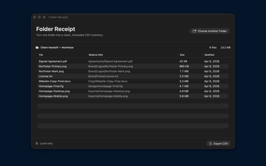This screenshot has height=166, width=266.
Task: Click the 8 files count
Action: point(213,47)
